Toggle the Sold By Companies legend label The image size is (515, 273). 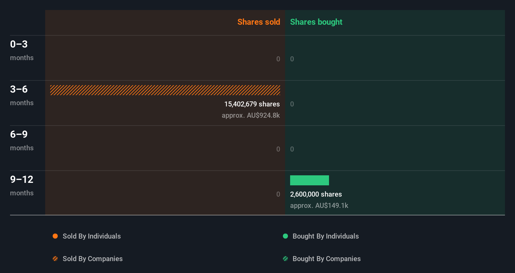point(93,259)
